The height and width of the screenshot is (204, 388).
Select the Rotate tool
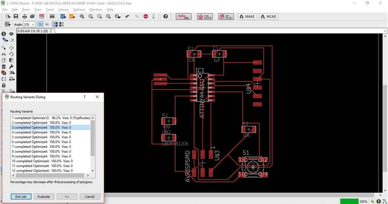coord(11,54)
